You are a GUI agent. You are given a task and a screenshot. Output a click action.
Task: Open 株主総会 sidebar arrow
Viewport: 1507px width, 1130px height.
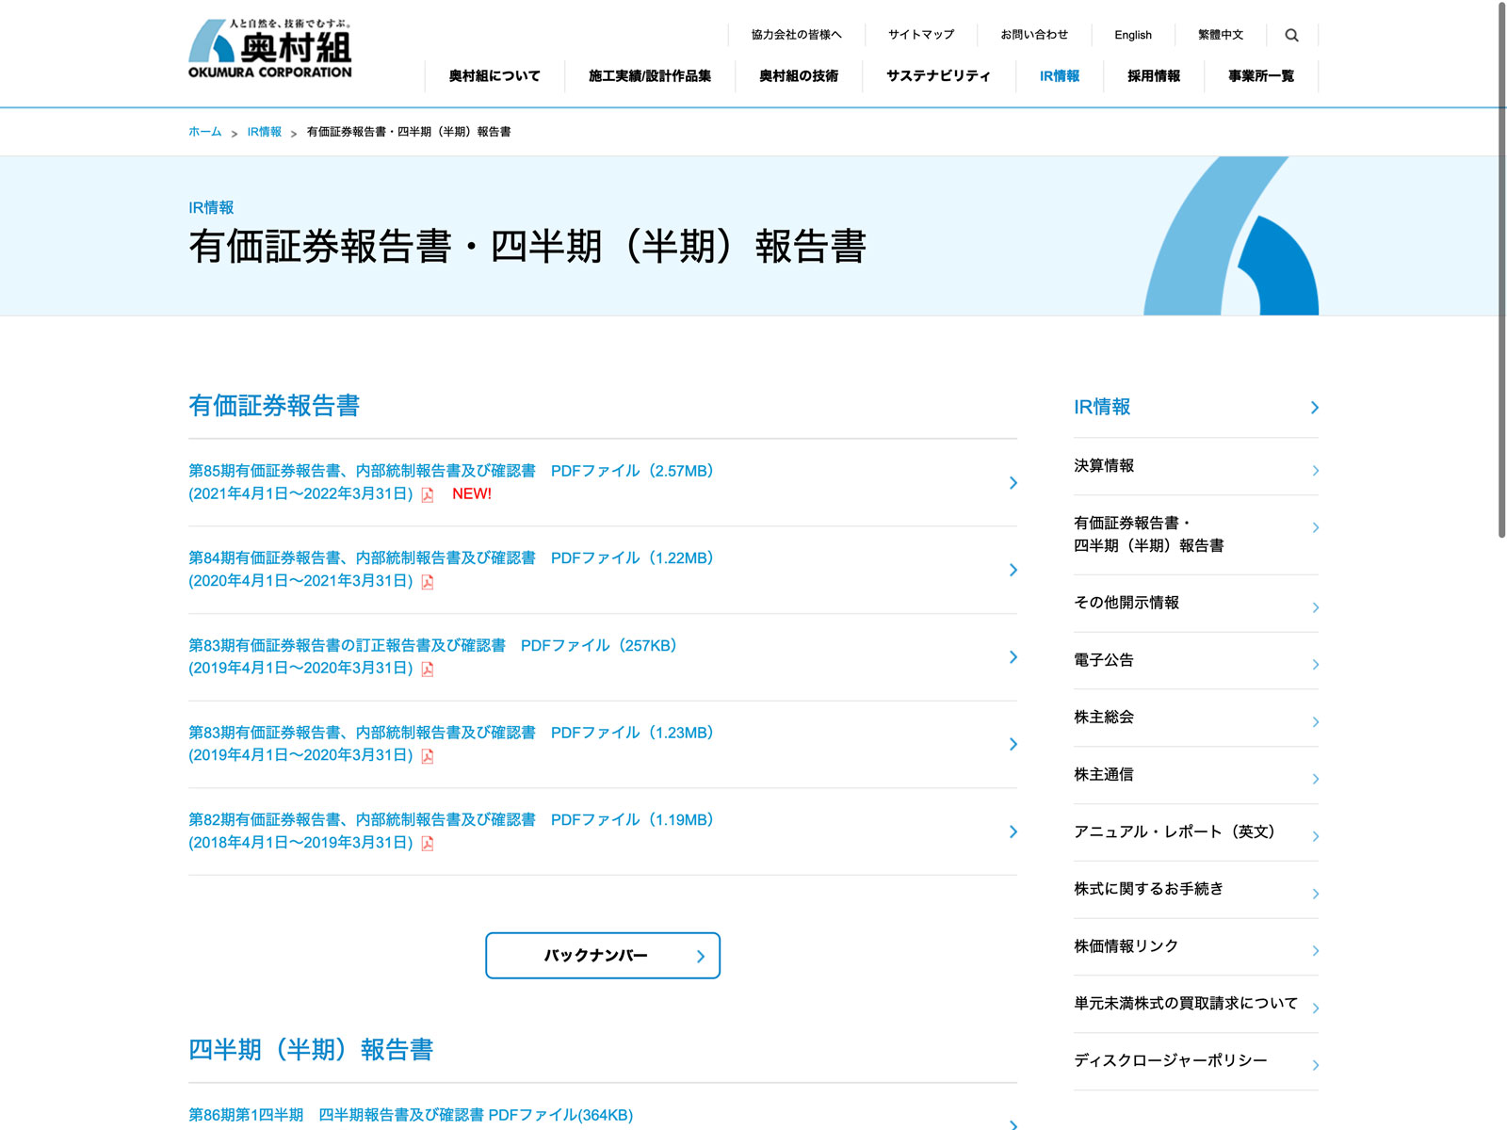[x=1315, y=722]
